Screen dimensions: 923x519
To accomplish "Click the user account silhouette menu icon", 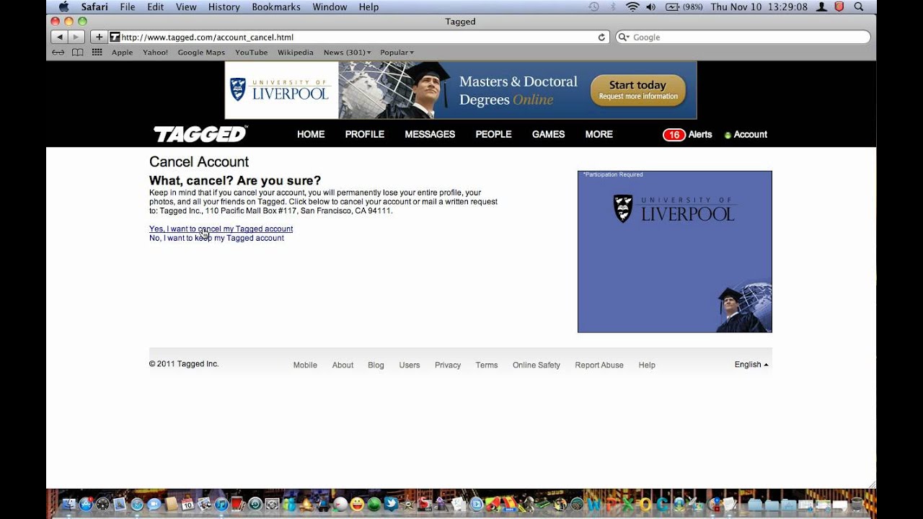I will [x=822, y=6].
